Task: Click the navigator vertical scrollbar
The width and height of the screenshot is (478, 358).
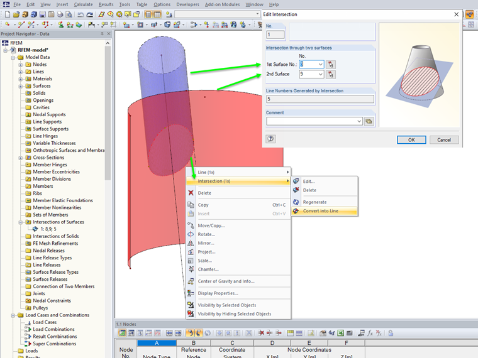Action: tap(108, 112)
